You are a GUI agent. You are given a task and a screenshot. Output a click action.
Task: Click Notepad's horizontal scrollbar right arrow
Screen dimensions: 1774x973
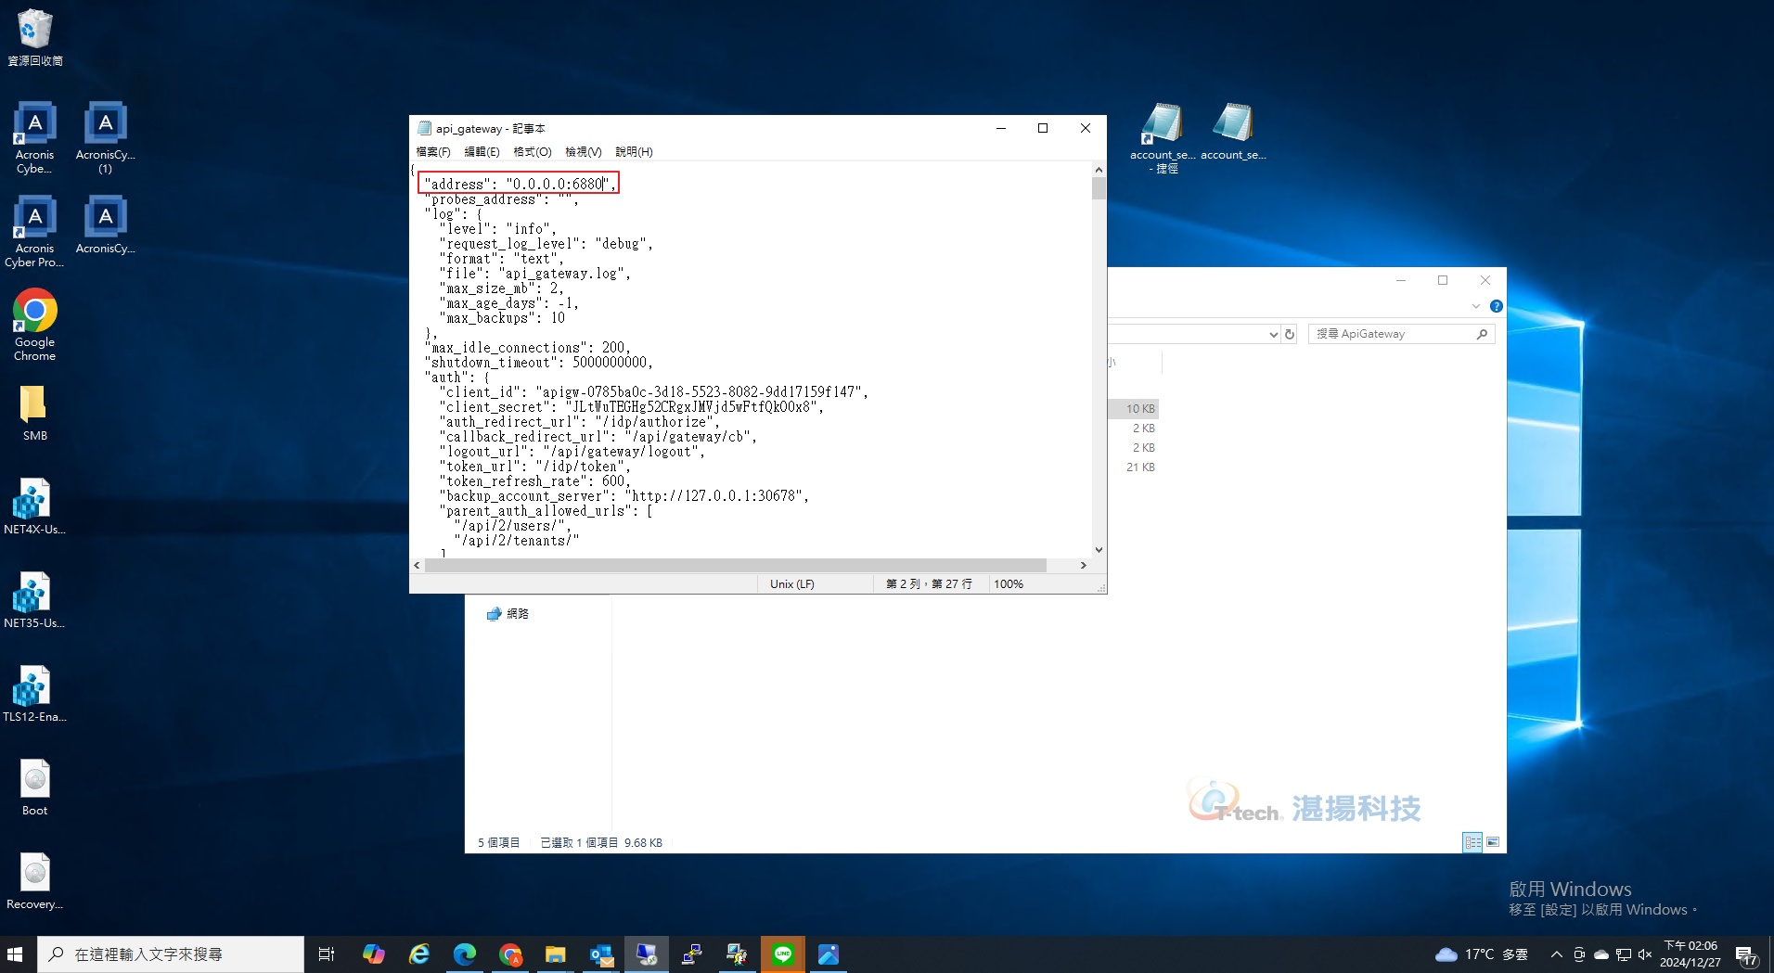coord(1083,565)
